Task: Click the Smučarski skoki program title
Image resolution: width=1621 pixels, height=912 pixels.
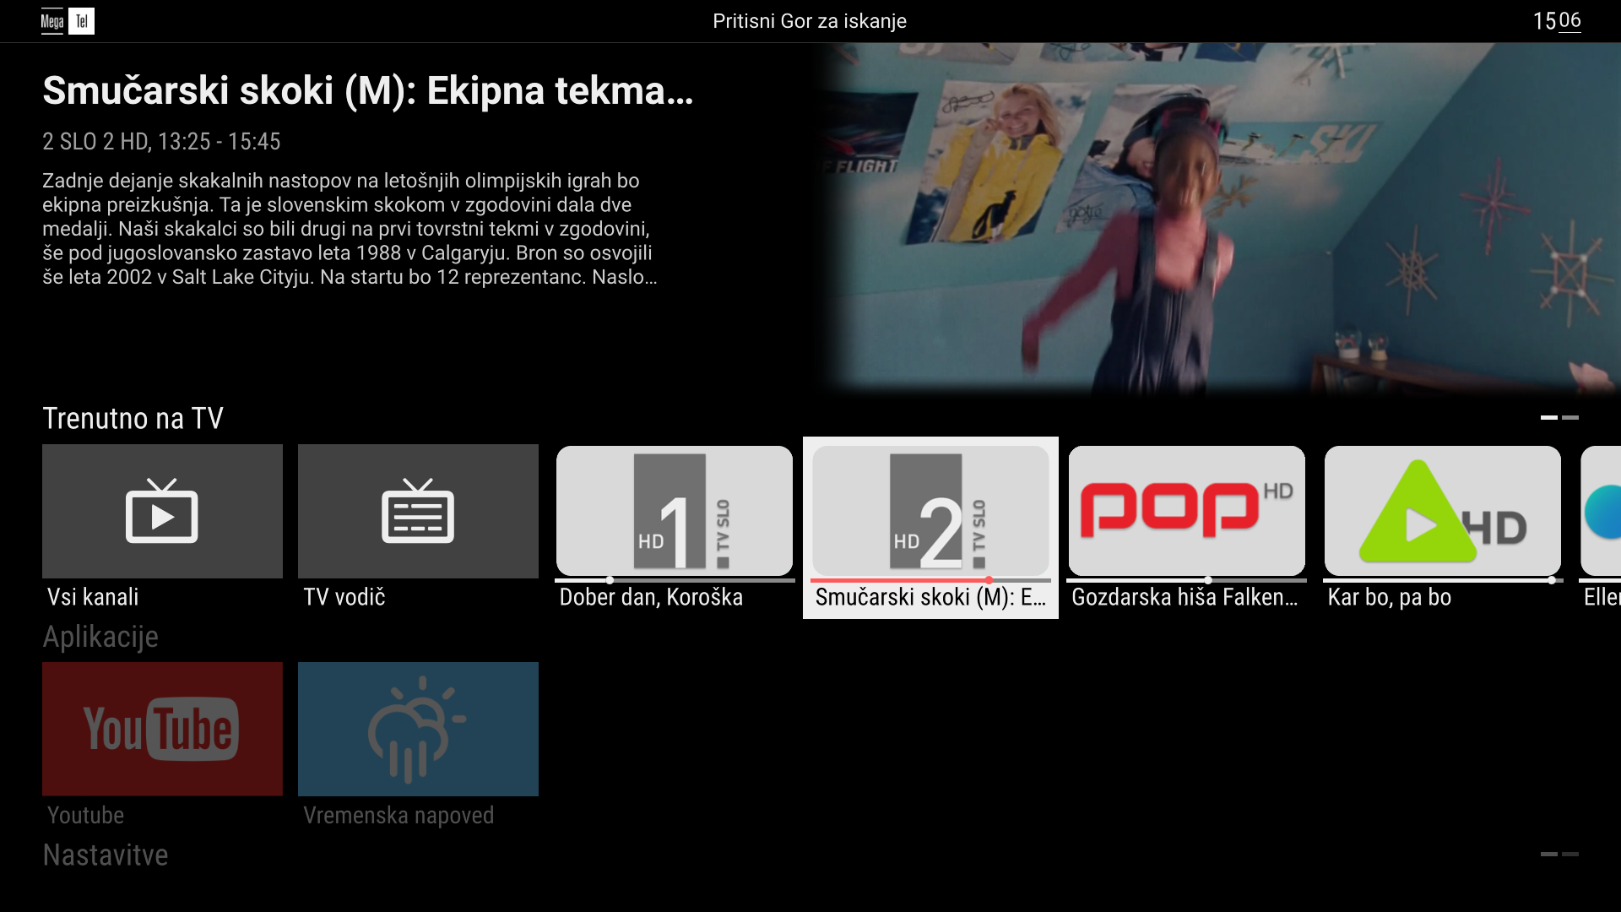Action: click(x=367, y=90)
